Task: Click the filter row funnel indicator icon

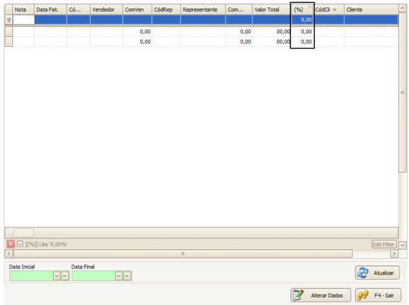Action: [x=8, y=20]
